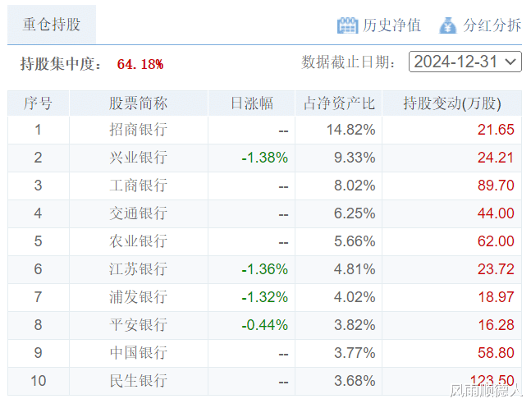531x408 pixels.
Task: Click the 序号 column header
Action: pyautogui.click(x=39, y=103)
